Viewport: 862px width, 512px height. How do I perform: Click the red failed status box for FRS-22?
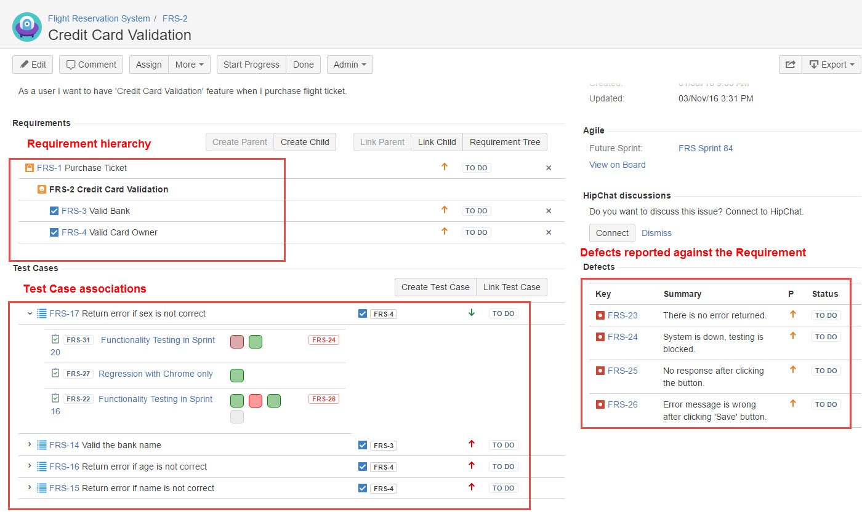coord(256,401)
